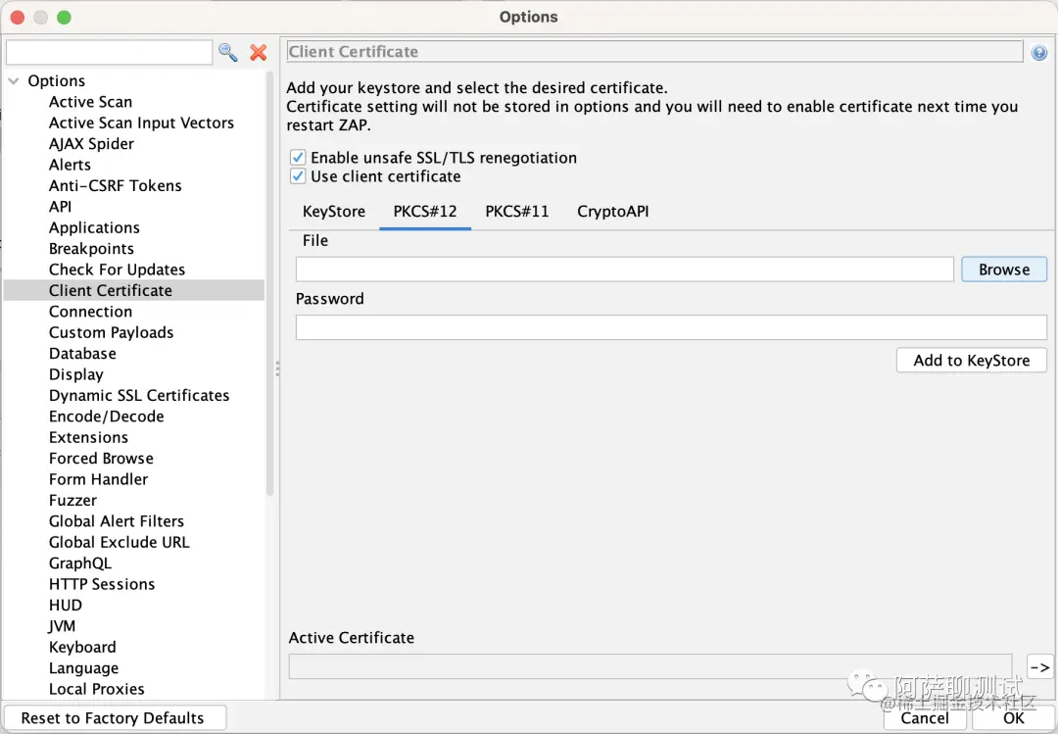Click the Cancel button
Viewport: 1058px width, 734px height.
[x=925, y=717]
